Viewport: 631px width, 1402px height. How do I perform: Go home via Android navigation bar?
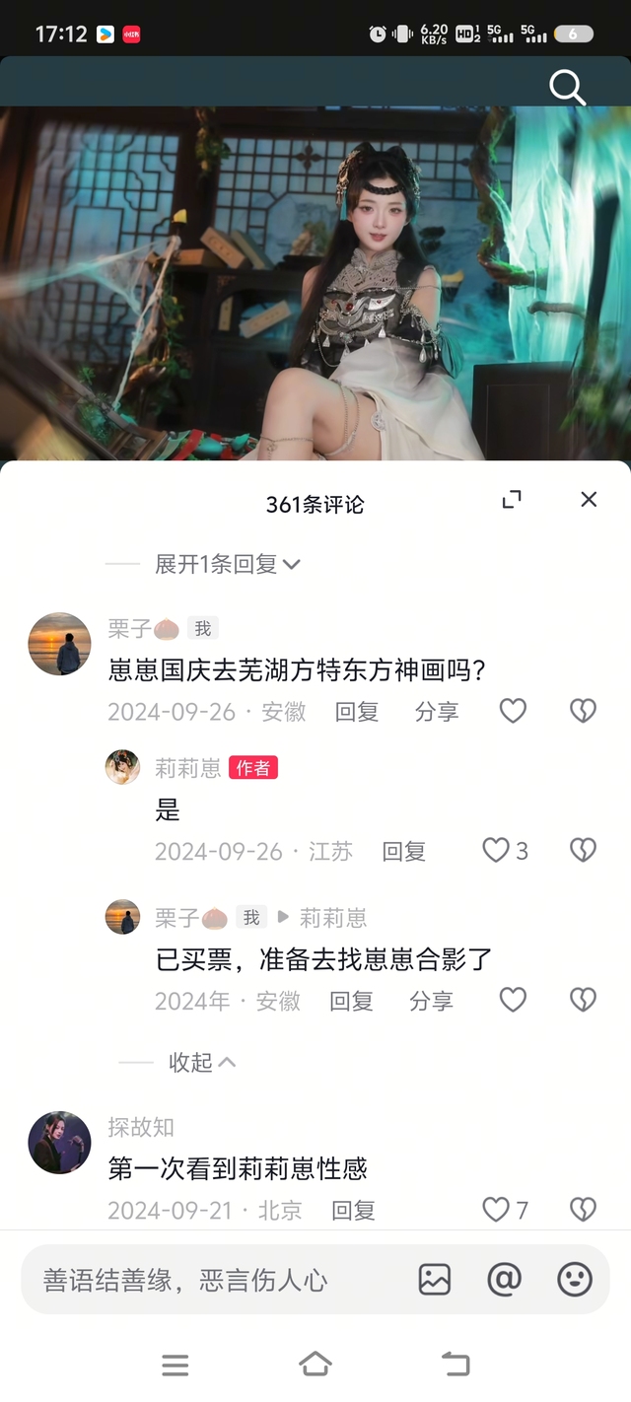coord(315,1365)
